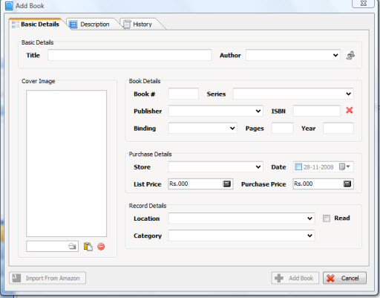Viewport: 380px width, 298px height.
Task: Click the Cancel button
Action: coord(344,278)
